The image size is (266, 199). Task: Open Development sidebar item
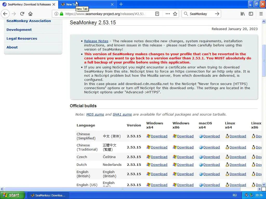pyautogui.click(x=19, y=30)
